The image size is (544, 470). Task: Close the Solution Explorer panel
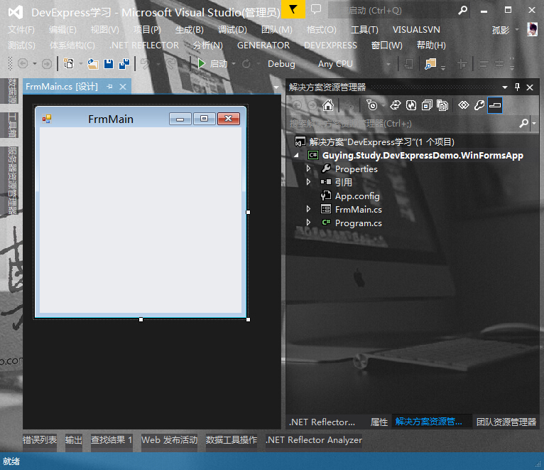coord(530,87)
